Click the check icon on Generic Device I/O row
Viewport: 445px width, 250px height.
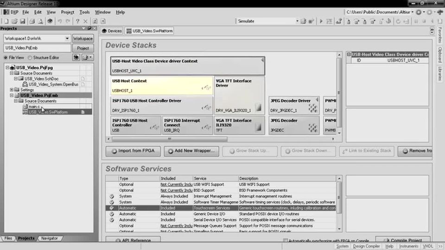112,214
